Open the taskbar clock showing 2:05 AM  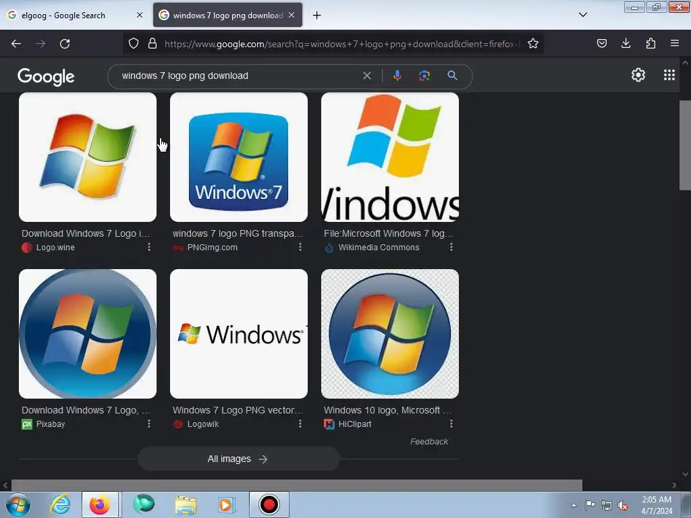pos(657,505)
